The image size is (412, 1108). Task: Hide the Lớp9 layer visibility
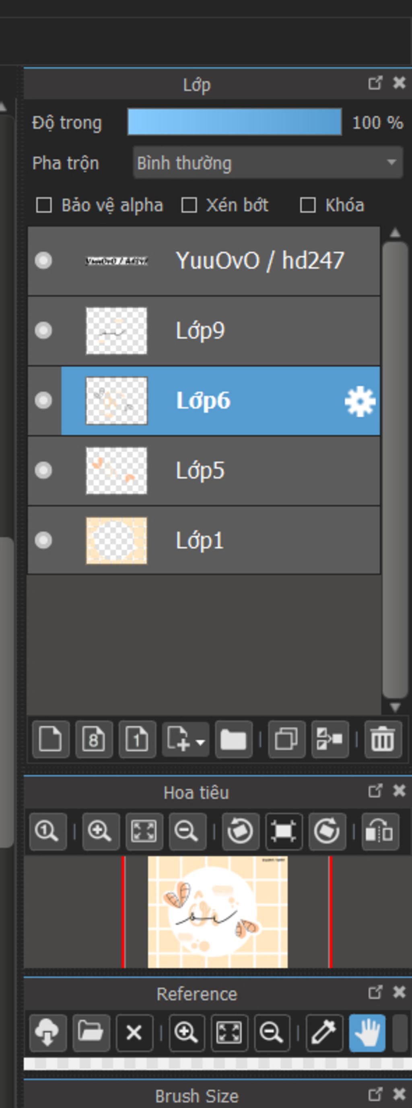pyautogui.click(x=43, y=331)
